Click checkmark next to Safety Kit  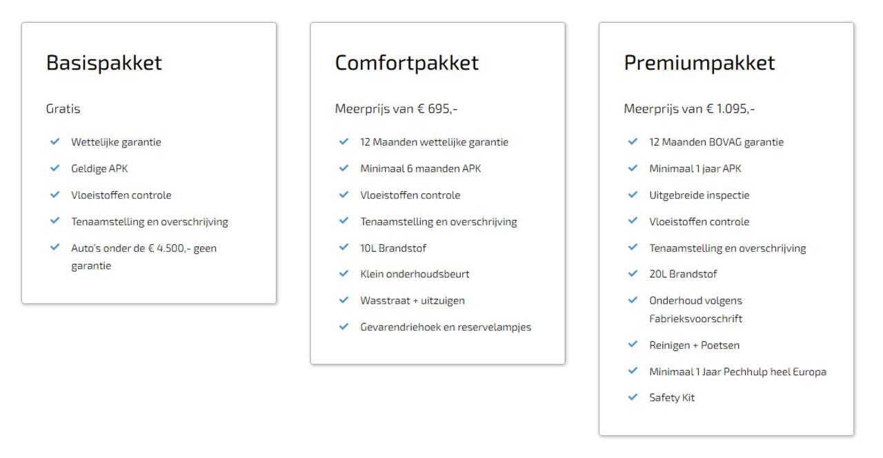point(633,398)
